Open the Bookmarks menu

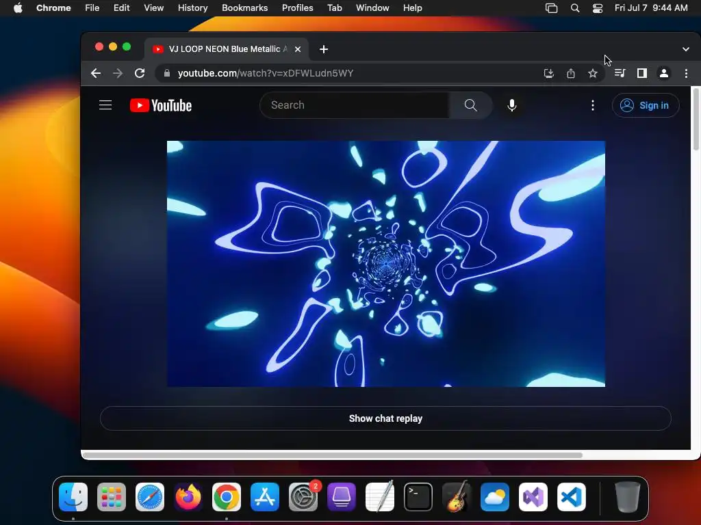point(245,8)
